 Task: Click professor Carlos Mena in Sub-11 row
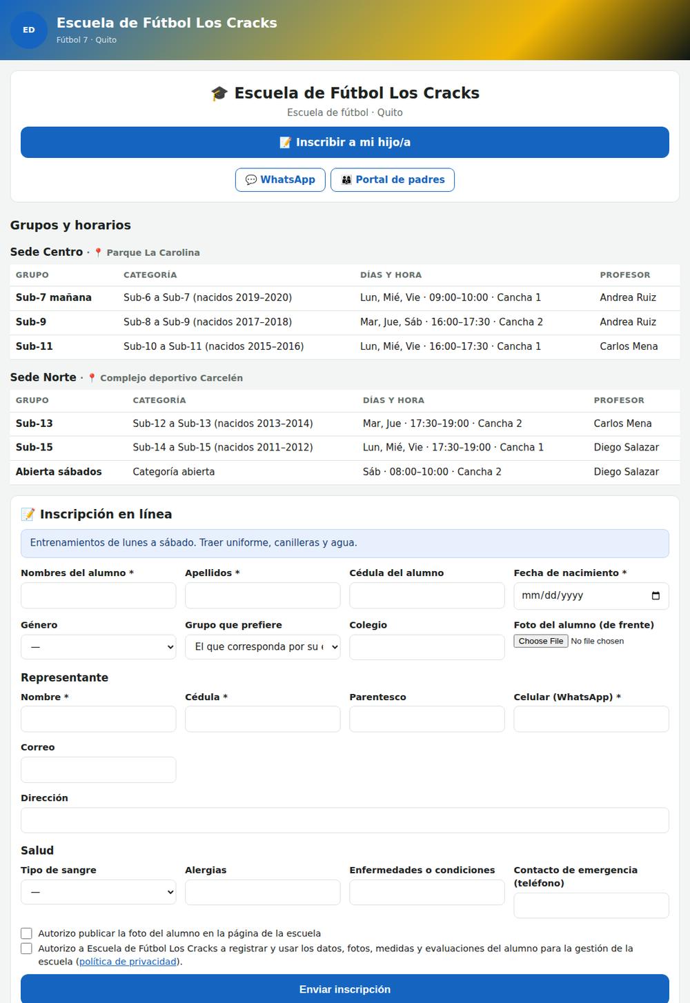(x=629, y=346)
